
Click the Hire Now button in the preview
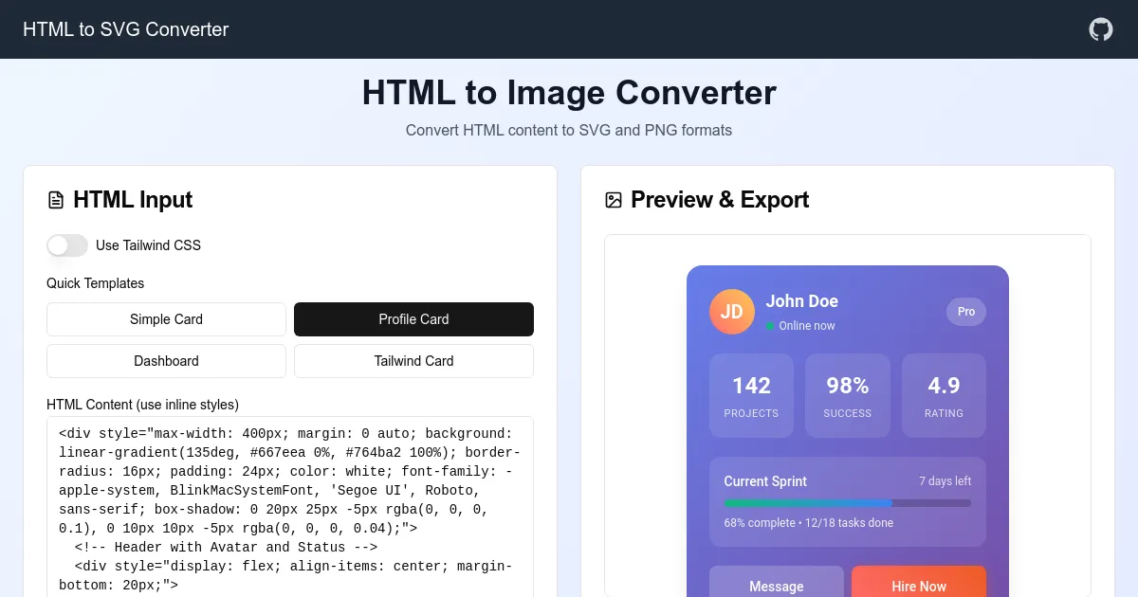click(918, 586)
